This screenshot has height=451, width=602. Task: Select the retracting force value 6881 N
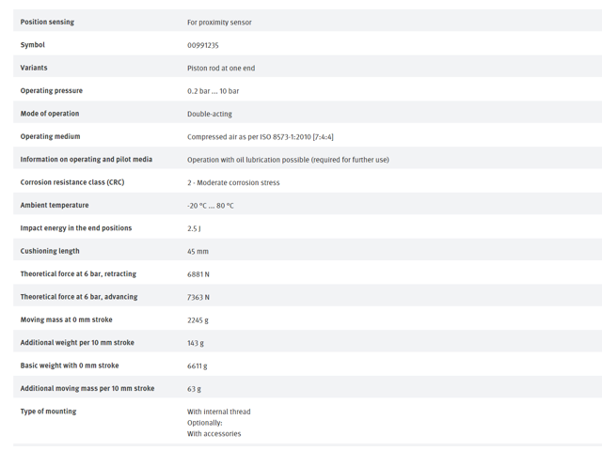point(198,274)
